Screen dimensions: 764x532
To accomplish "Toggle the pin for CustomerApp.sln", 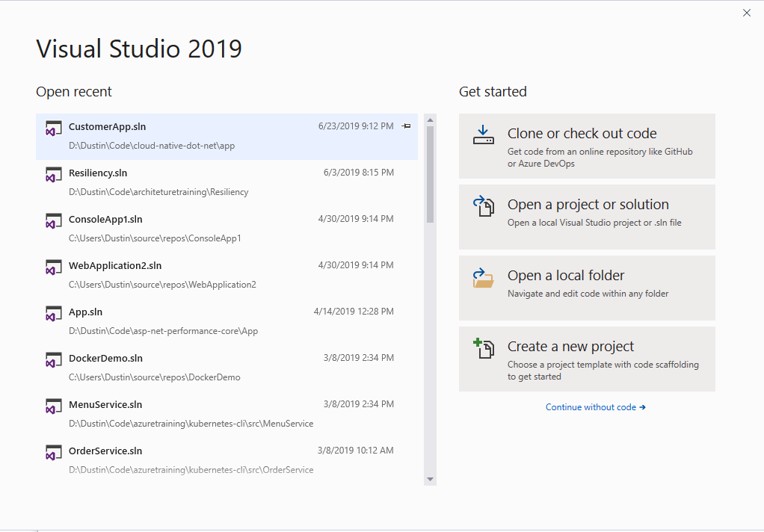I will (x=406, y=126).
